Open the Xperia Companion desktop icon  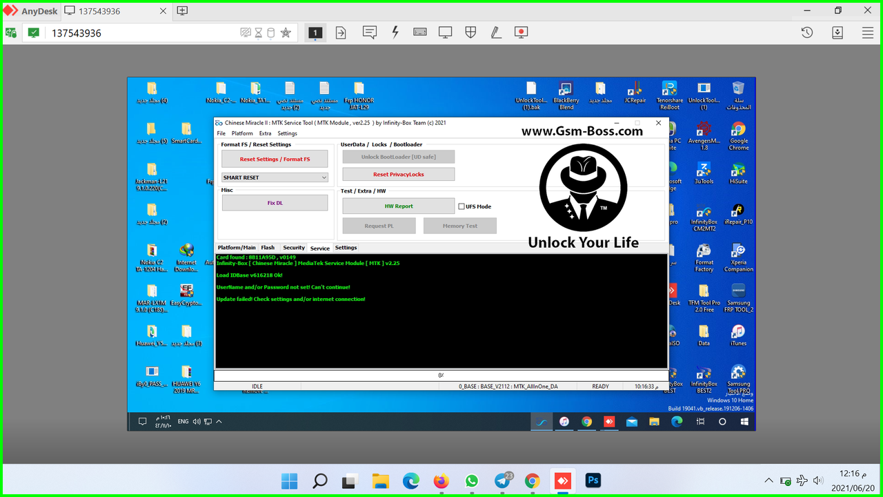pyautogui.click(x=738, y=258)
